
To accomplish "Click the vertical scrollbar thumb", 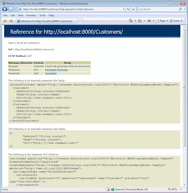I will [184, 88].
